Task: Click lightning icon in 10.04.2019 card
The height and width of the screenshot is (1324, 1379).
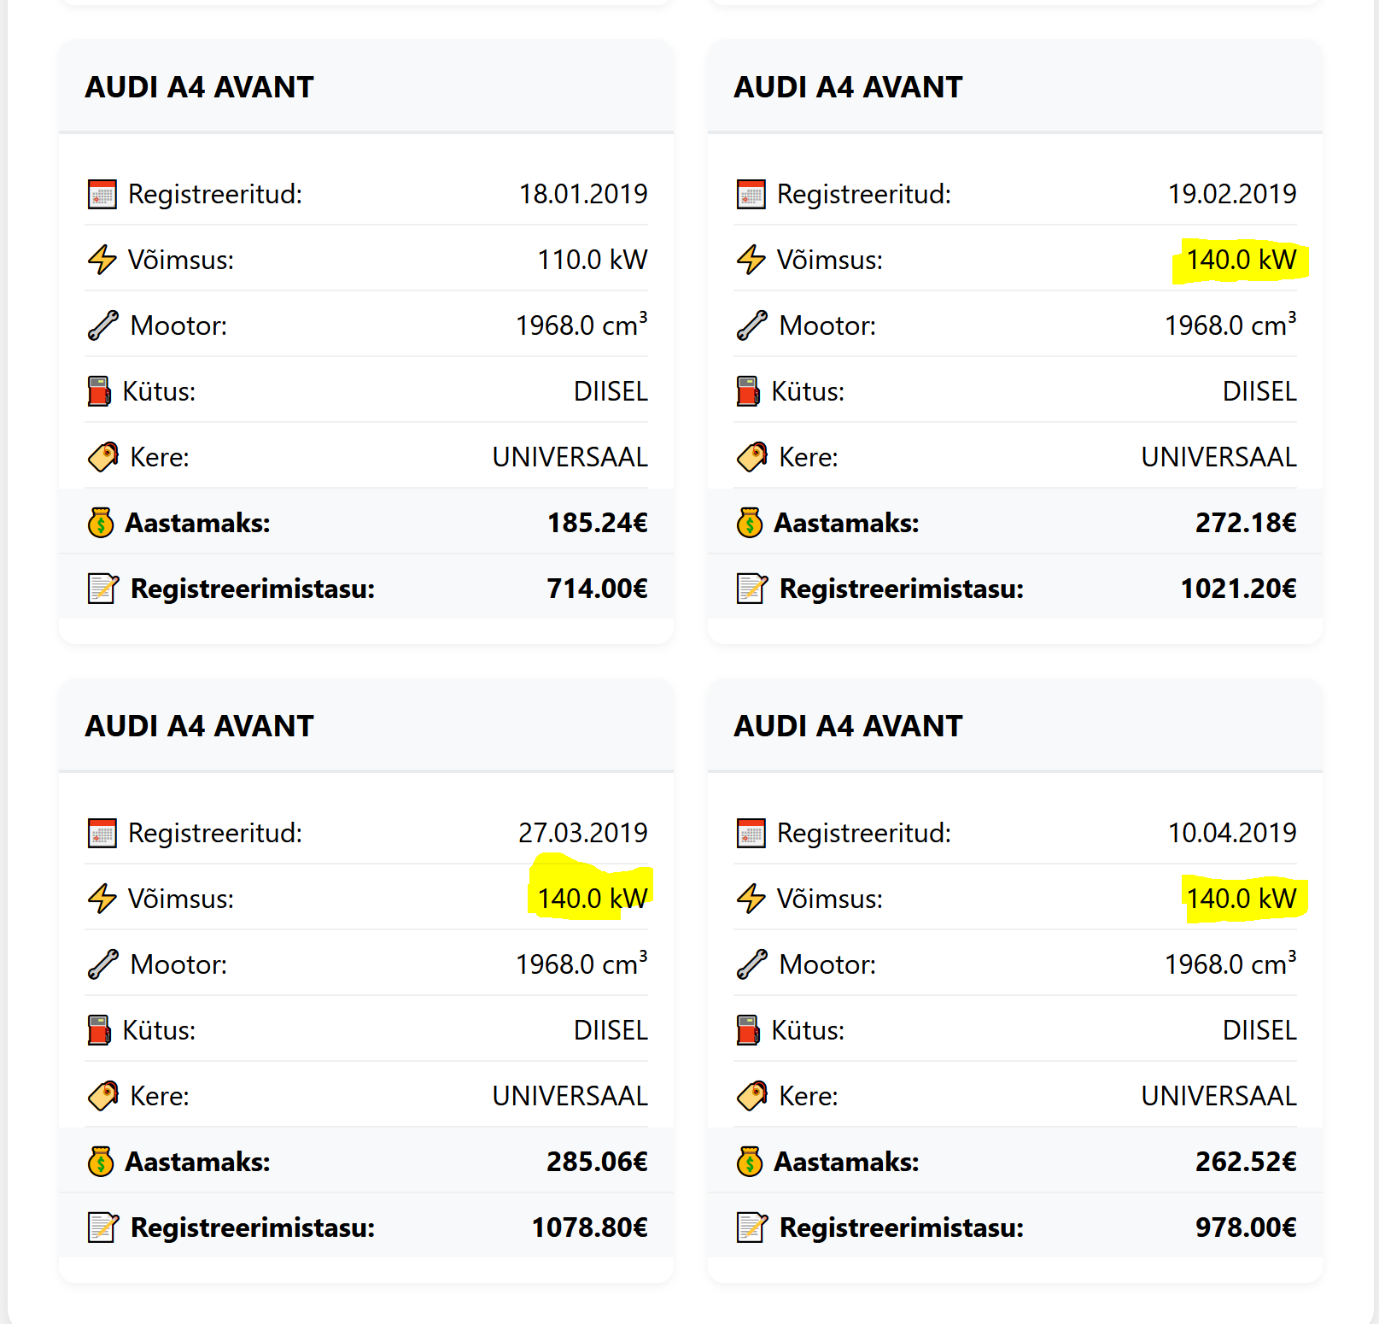Action: click(751, 899)
